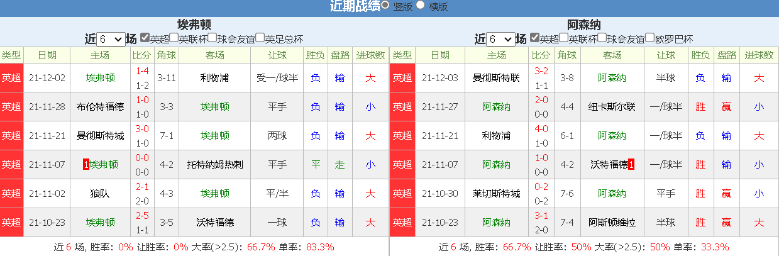779x256 pixels.
Task: Click the corner count 7-1 in 曼彻斯特城 row
Action: (167, 136)
